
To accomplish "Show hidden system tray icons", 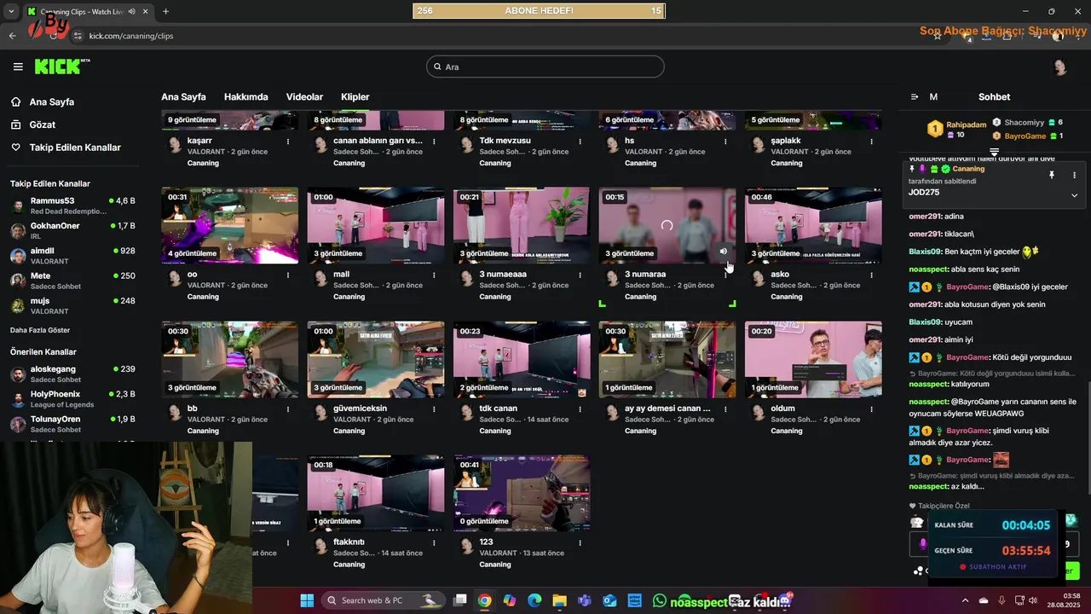I will pos(965,600).
